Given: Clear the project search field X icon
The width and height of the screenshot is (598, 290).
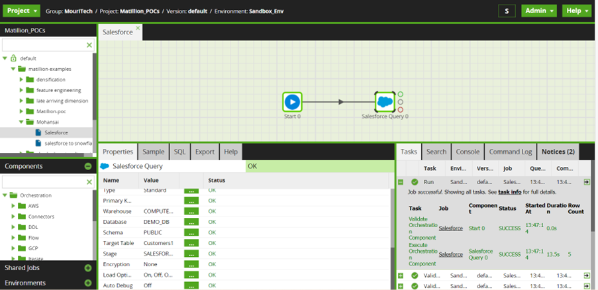Looking at the screenshot, I should pyautogui.click(x=89, y=45).
